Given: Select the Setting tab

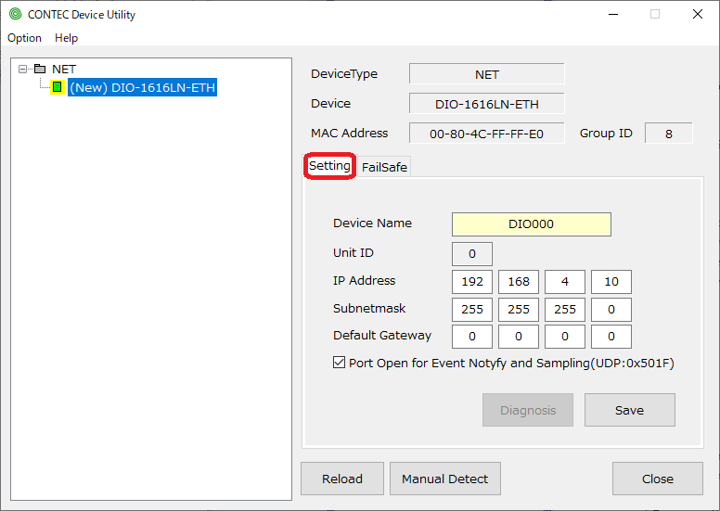Looking at the screenshot, I should pos(329,166).
